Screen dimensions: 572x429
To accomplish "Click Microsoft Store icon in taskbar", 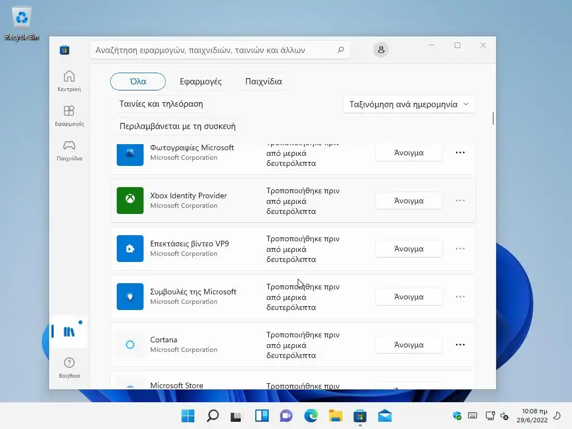I will click(x=360, y=416).
